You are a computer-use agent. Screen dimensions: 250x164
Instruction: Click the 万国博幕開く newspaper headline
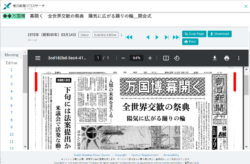[163, 87]
